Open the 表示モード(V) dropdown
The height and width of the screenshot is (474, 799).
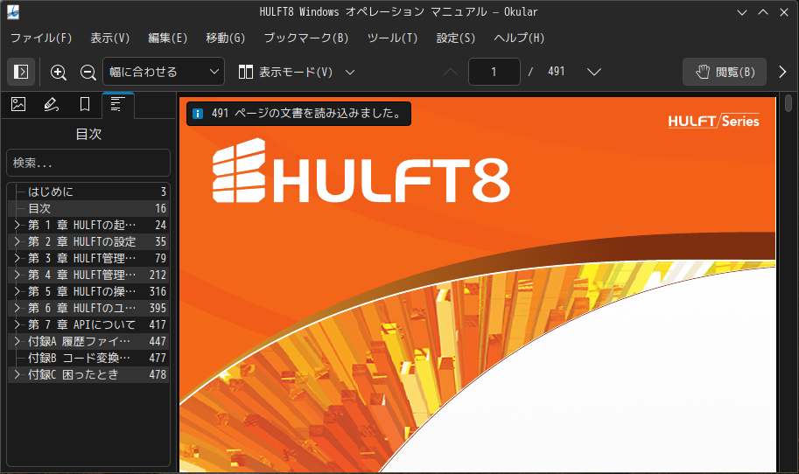tap(297, 72)
